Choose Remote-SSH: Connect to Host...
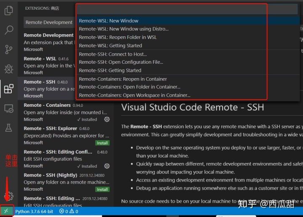303x217 pixels. 188,54
